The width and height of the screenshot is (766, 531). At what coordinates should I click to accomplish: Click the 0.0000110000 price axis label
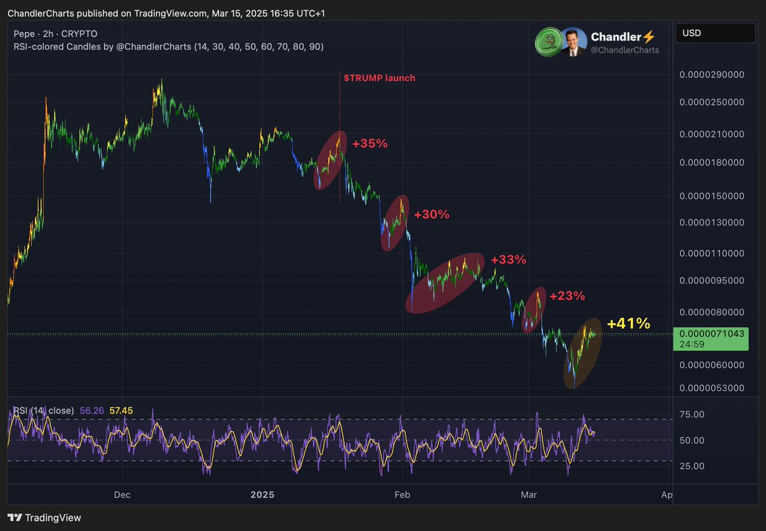coord(712,254)
